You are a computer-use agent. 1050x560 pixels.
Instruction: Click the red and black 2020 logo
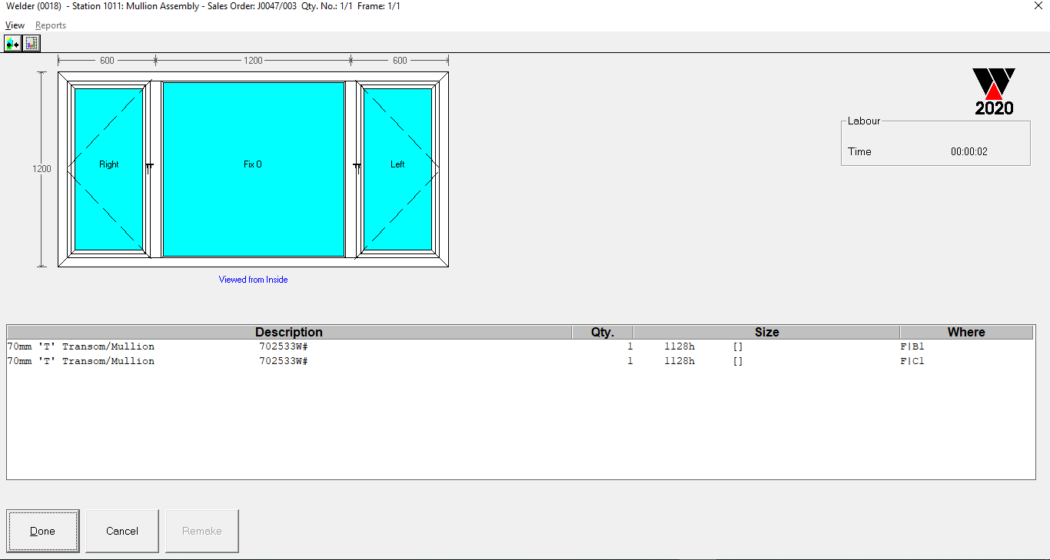[994, 91]
